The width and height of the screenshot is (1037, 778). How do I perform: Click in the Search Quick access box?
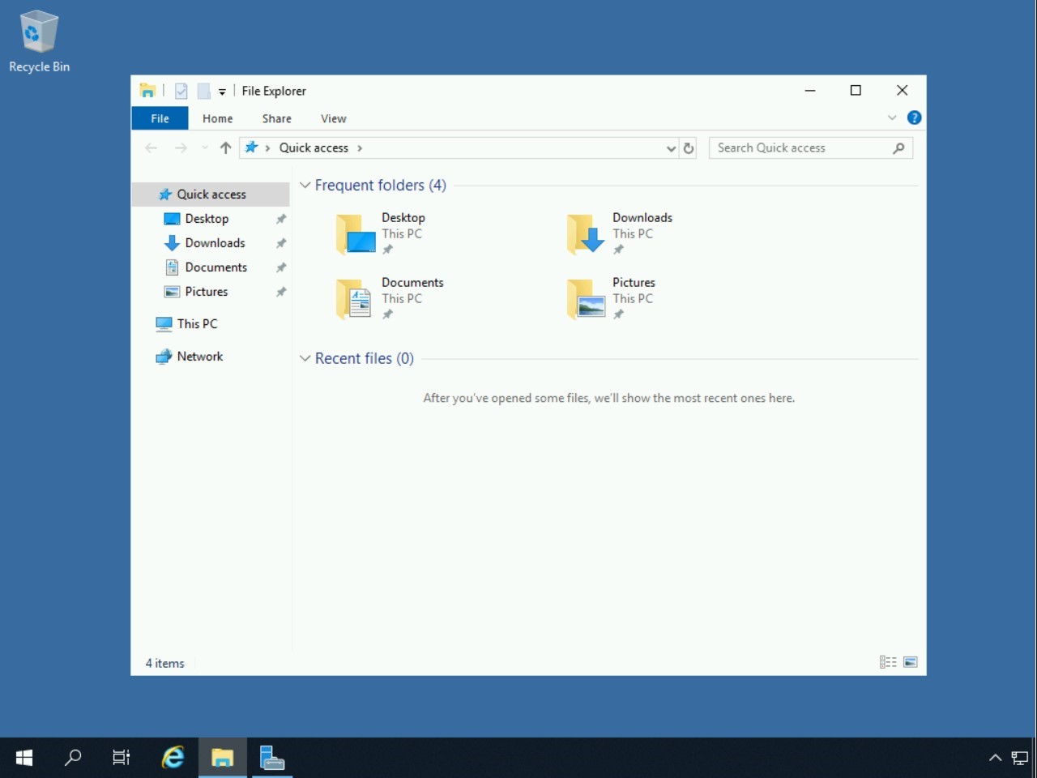click(x=802, y=147)
